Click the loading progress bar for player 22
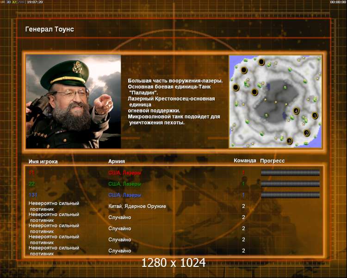The width and height of the screenshot is (347, 278). point(291,184)
